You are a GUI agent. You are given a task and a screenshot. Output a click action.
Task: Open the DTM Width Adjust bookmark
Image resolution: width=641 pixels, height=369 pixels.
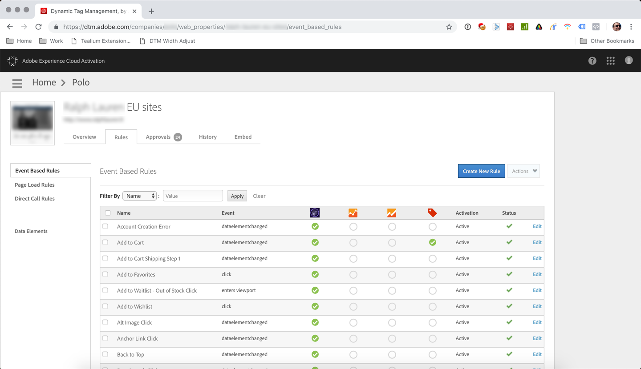(x=167, y=41)
